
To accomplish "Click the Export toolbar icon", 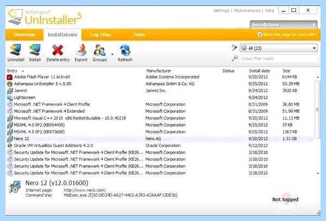I will (81, 50).
